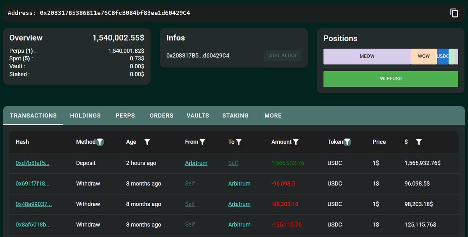The width and height of the screenshot is (468, 237).
Task: Follow Arbitrum link in the Deposit row
Action: (196, 163)
